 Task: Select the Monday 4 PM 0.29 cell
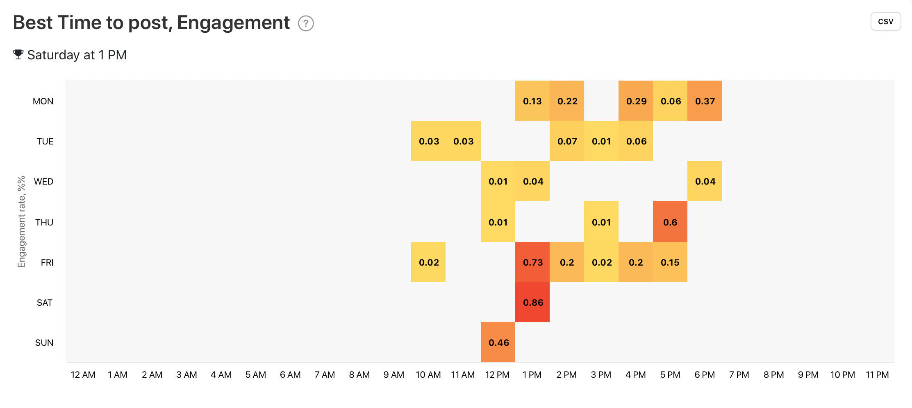coord(636,101)
